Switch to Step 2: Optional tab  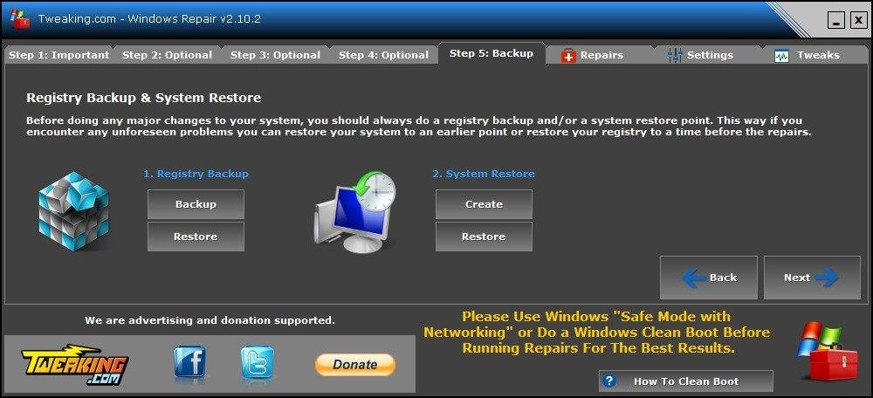[167, 55]
